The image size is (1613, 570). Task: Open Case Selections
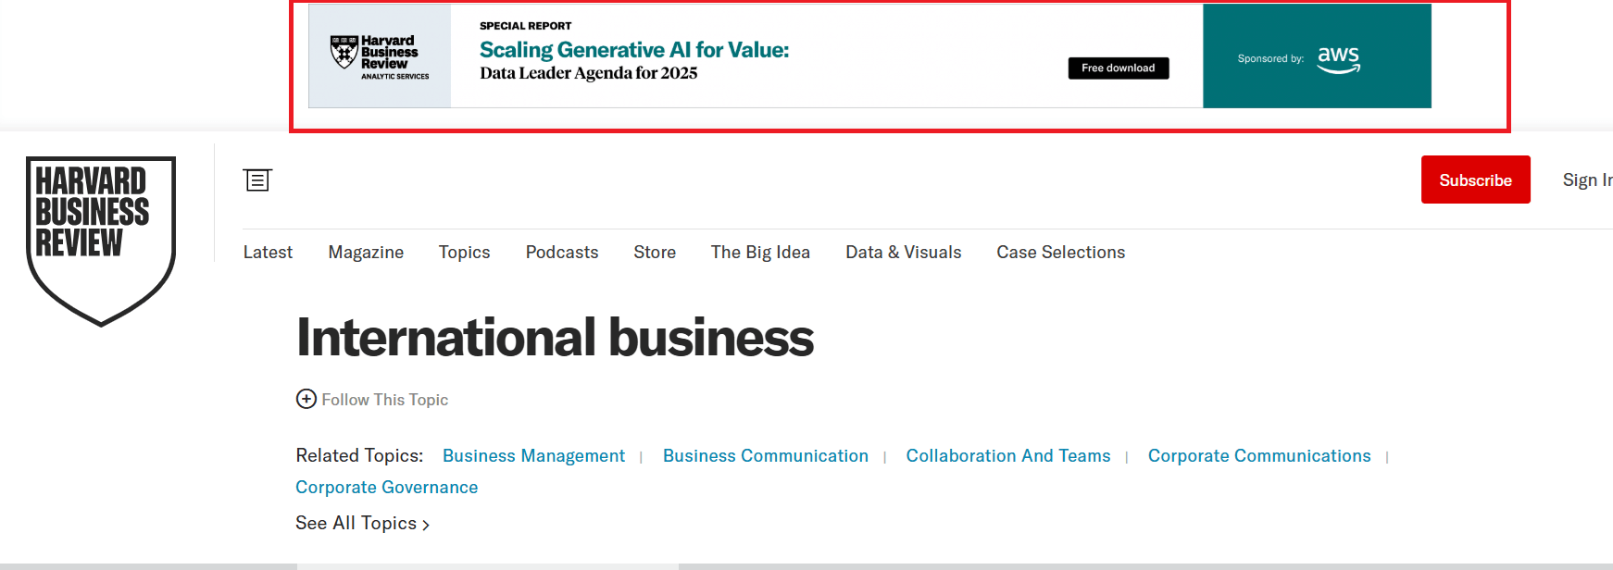tap(1061, 253)
